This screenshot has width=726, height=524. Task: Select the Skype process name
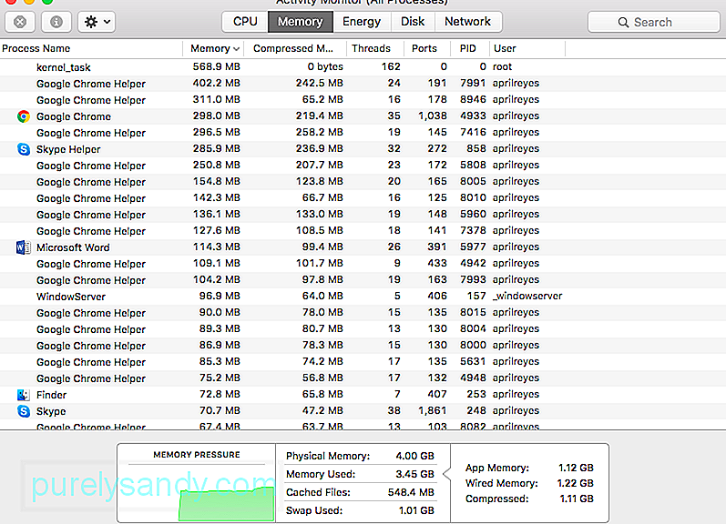point(51,411)
